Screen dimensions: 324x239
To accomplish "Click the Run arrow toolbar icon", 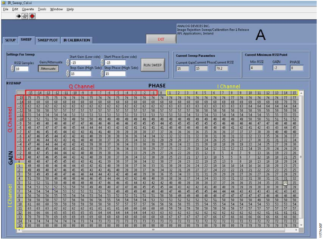I will 18,16.
